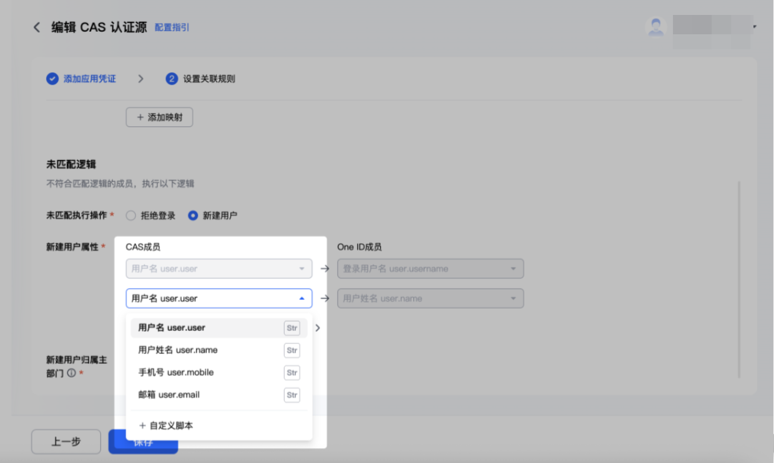The height and width of the screenshot is (463, 774).
Task: Open the 登录用户名 user.username dropdown
Action: (x=431, y=269)
